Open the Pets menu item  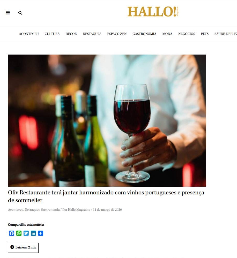coord(205,34)
